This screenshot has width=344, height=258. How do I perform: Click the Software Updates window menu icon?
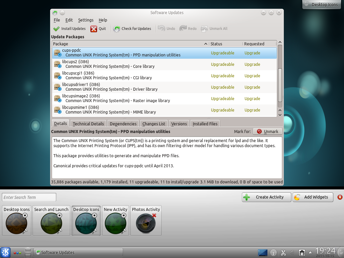click(55, 13)
